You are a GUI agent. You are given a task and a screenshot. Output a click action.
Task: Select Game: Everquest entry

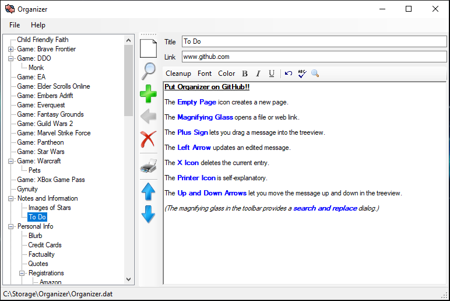[41, 105]
